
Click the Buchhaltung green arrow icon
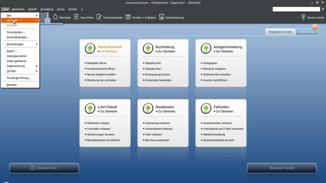pyautogui.click(x=148, y=49)
